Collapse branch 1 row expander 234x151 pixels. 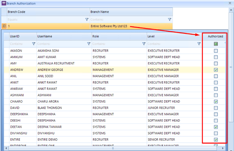click(x=3, y=26)
